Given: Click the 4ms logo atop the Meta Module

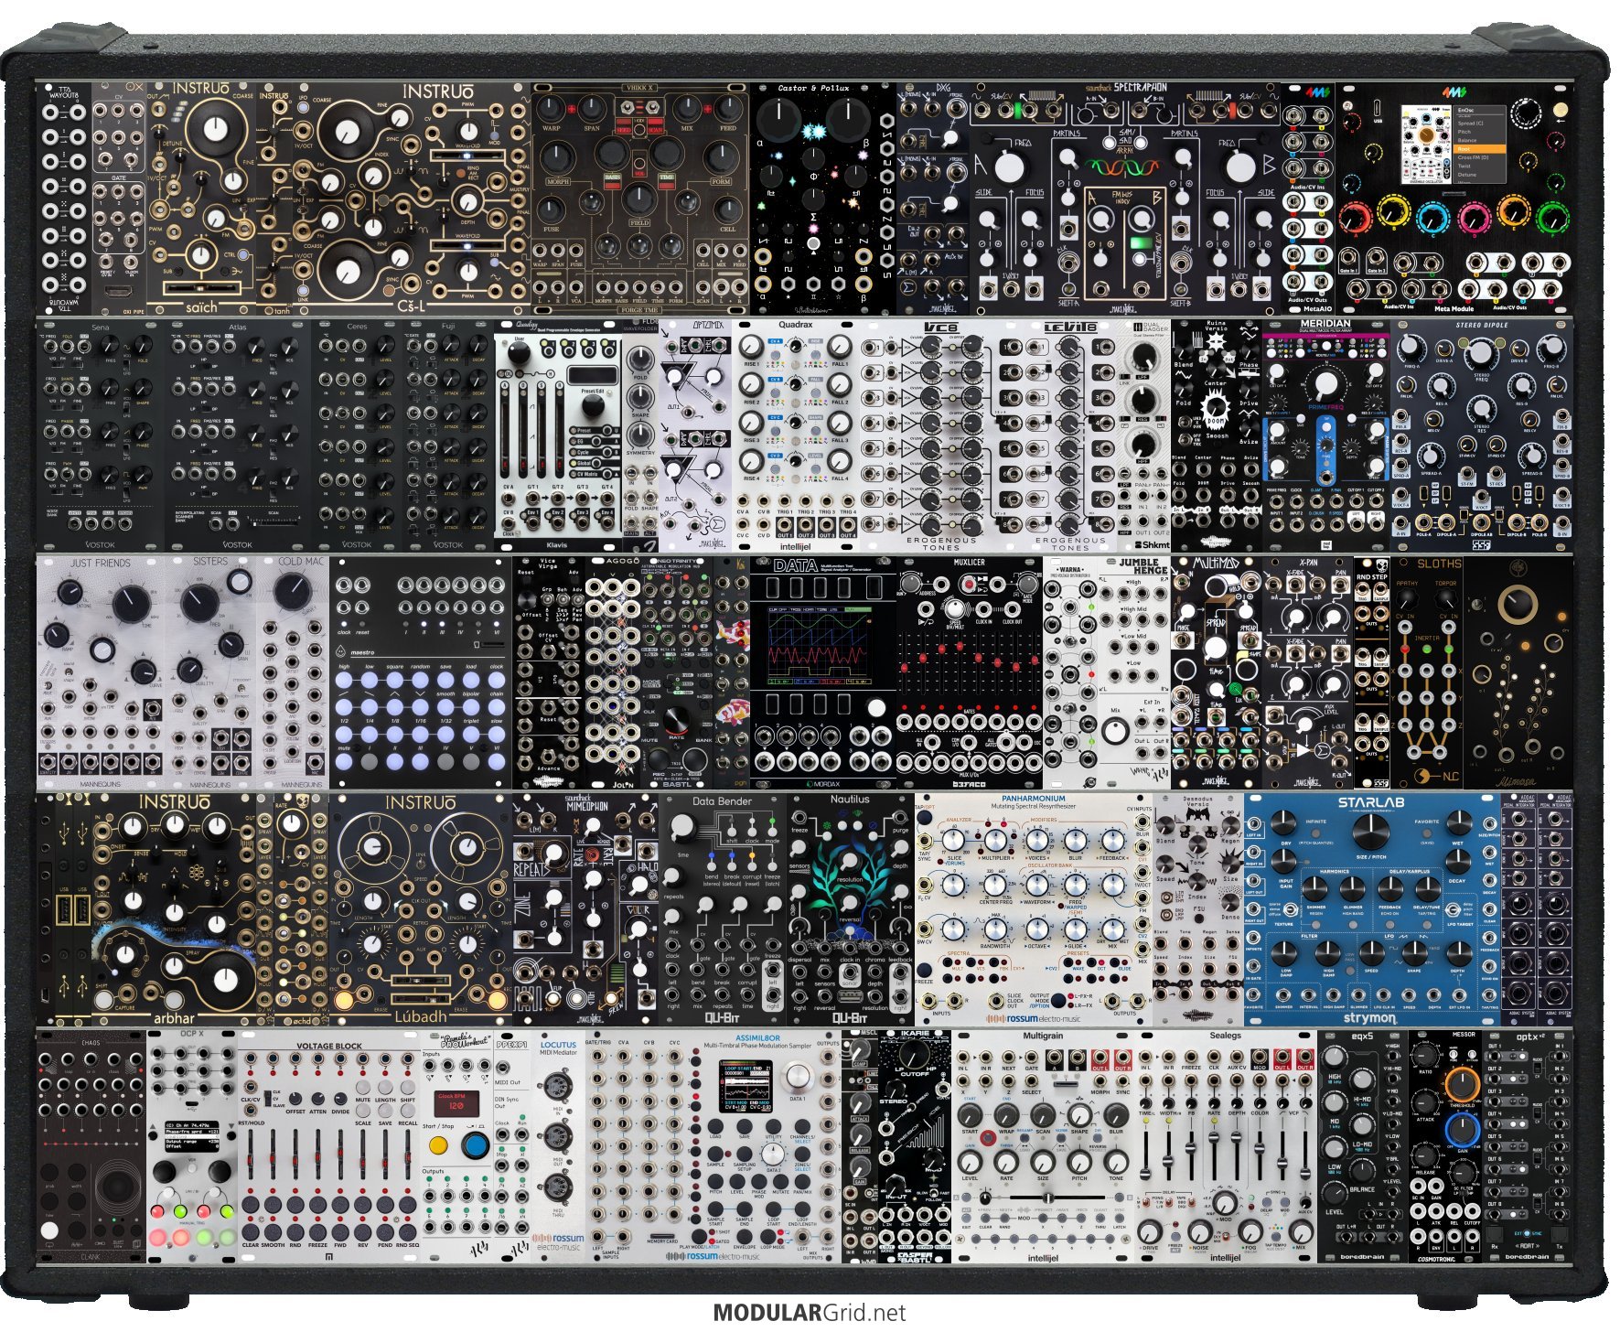Looking at the screenshot, I should (1454, 91).
